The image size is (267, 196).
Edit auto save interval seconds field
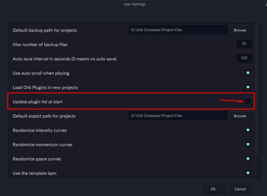click(244, 58)
